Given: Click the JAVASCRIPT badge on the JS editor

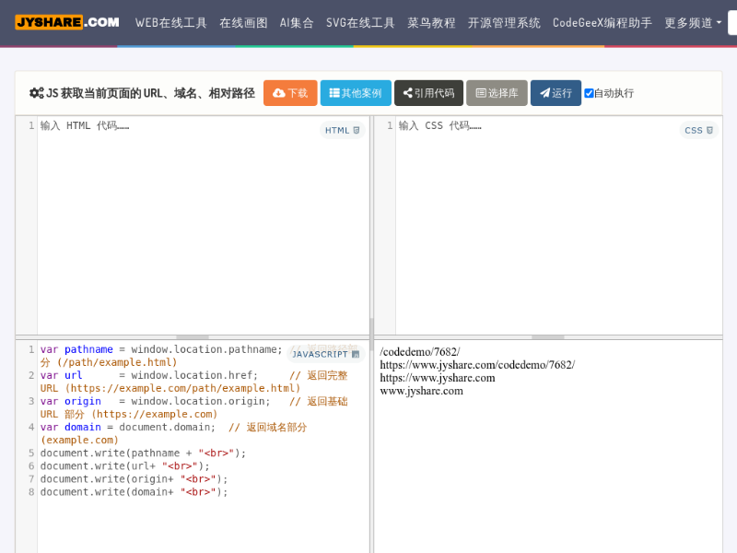Looking at the screenshot, I should click(325, 354).
